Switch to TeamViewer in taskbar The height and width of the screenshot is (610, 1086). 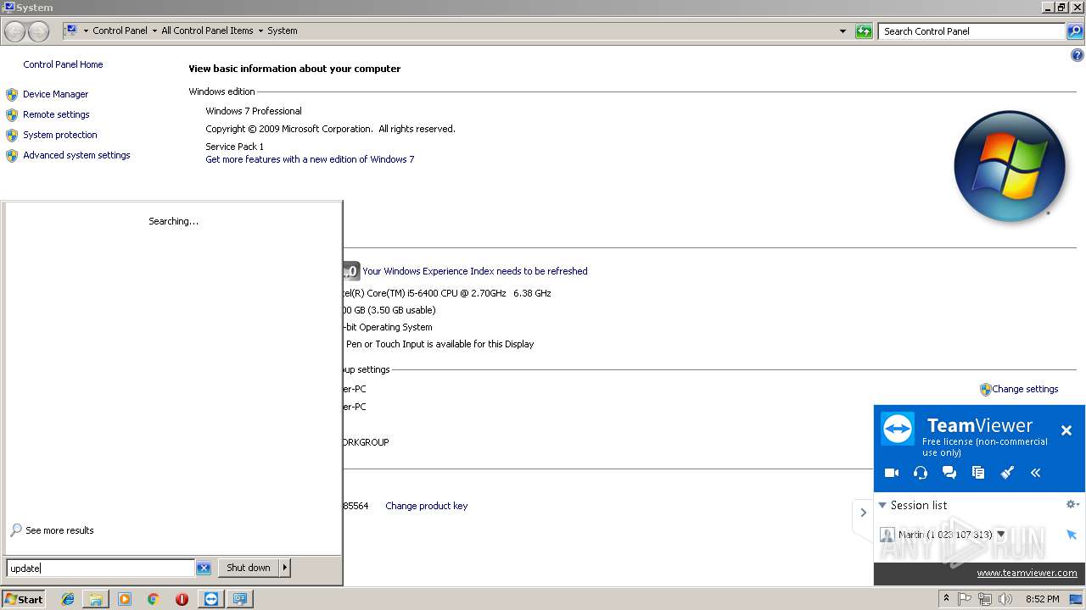[211, 599]
